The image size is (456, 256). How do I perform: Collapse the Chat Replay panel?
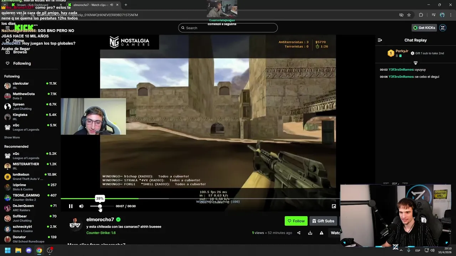pos(380,40)
